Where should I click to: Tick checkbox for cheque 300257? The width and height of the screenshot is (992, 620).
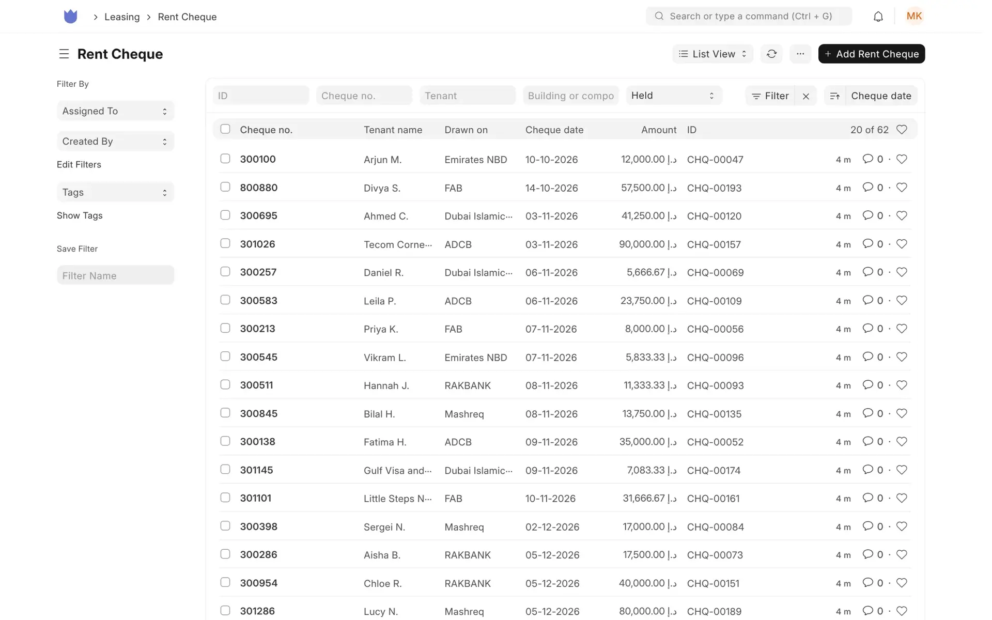(225, 272)
